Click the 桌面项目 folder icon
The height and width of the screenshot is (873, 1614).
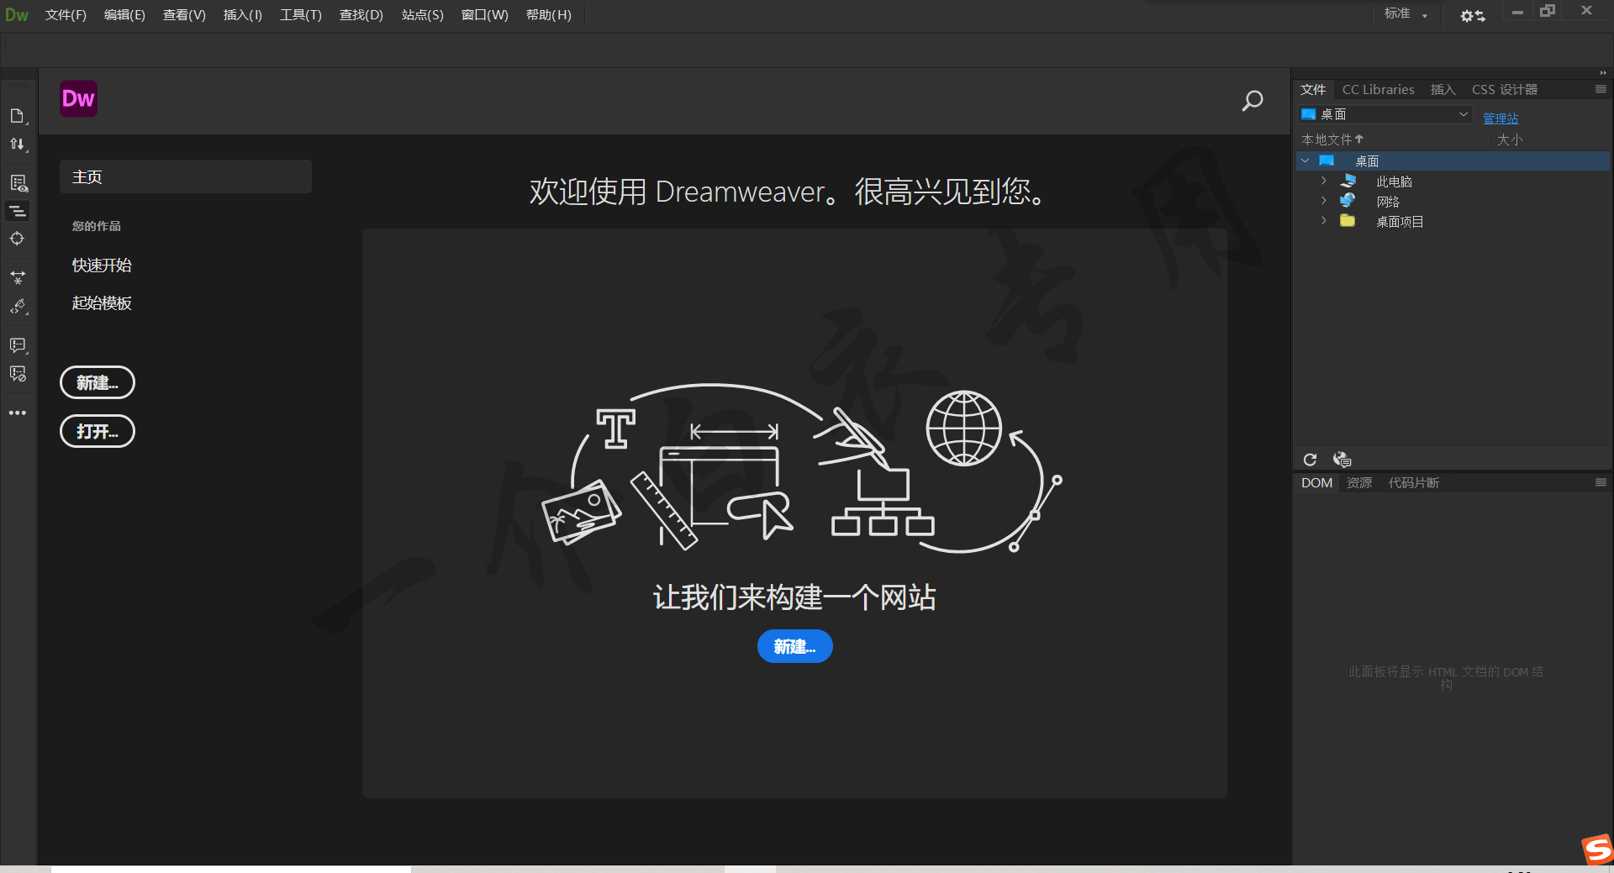coord(1348,221)
